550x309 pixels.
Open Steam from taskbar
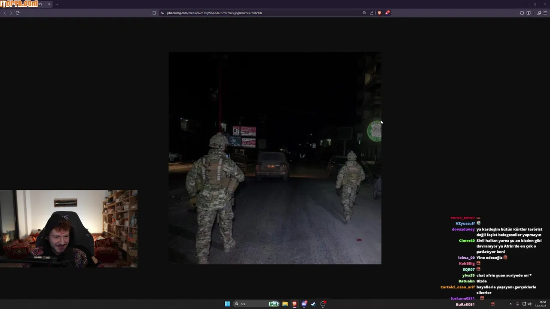(313, 304)
